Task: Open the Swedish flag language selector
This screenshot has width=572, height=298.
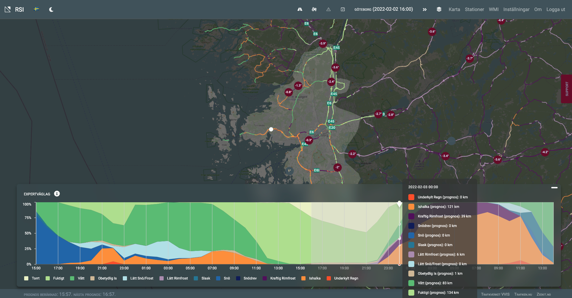Action: (36, 9)
